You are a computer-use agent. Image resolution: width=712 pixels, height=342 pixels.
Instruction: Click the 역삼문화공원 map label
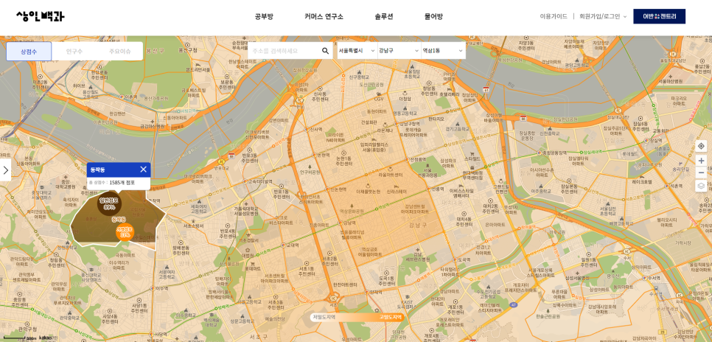point(352,212)
